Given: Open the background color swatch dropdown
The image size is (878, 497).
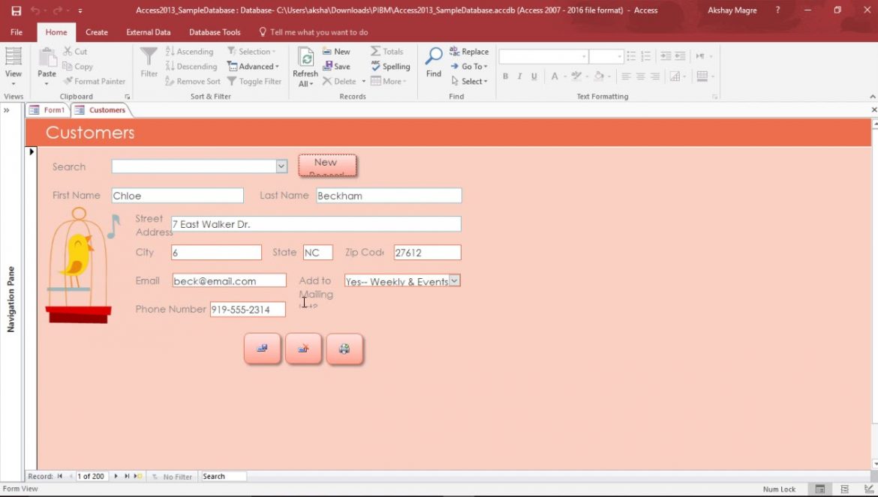Looking at the screenshot, I should tap(609, 76).
